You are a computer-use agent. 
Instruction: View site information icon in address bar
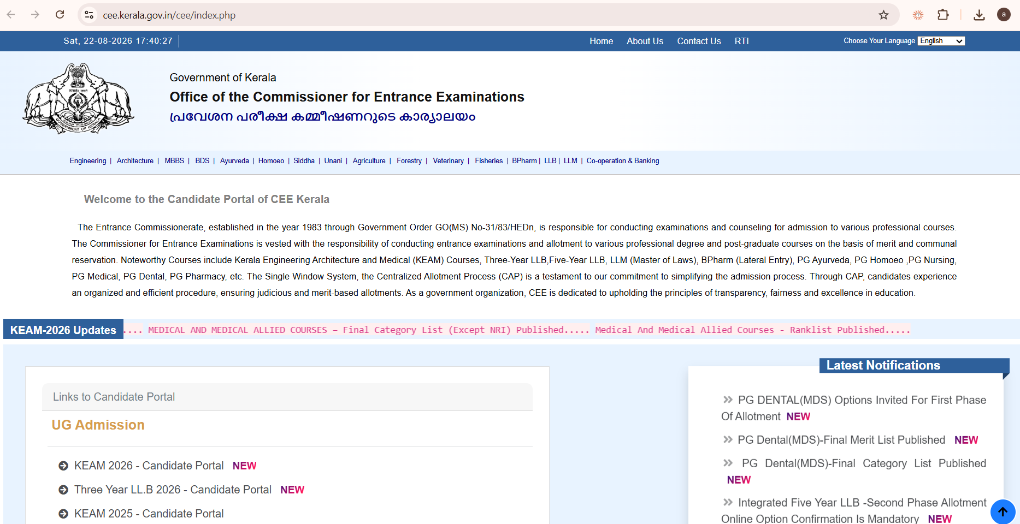tap(89, 15)
